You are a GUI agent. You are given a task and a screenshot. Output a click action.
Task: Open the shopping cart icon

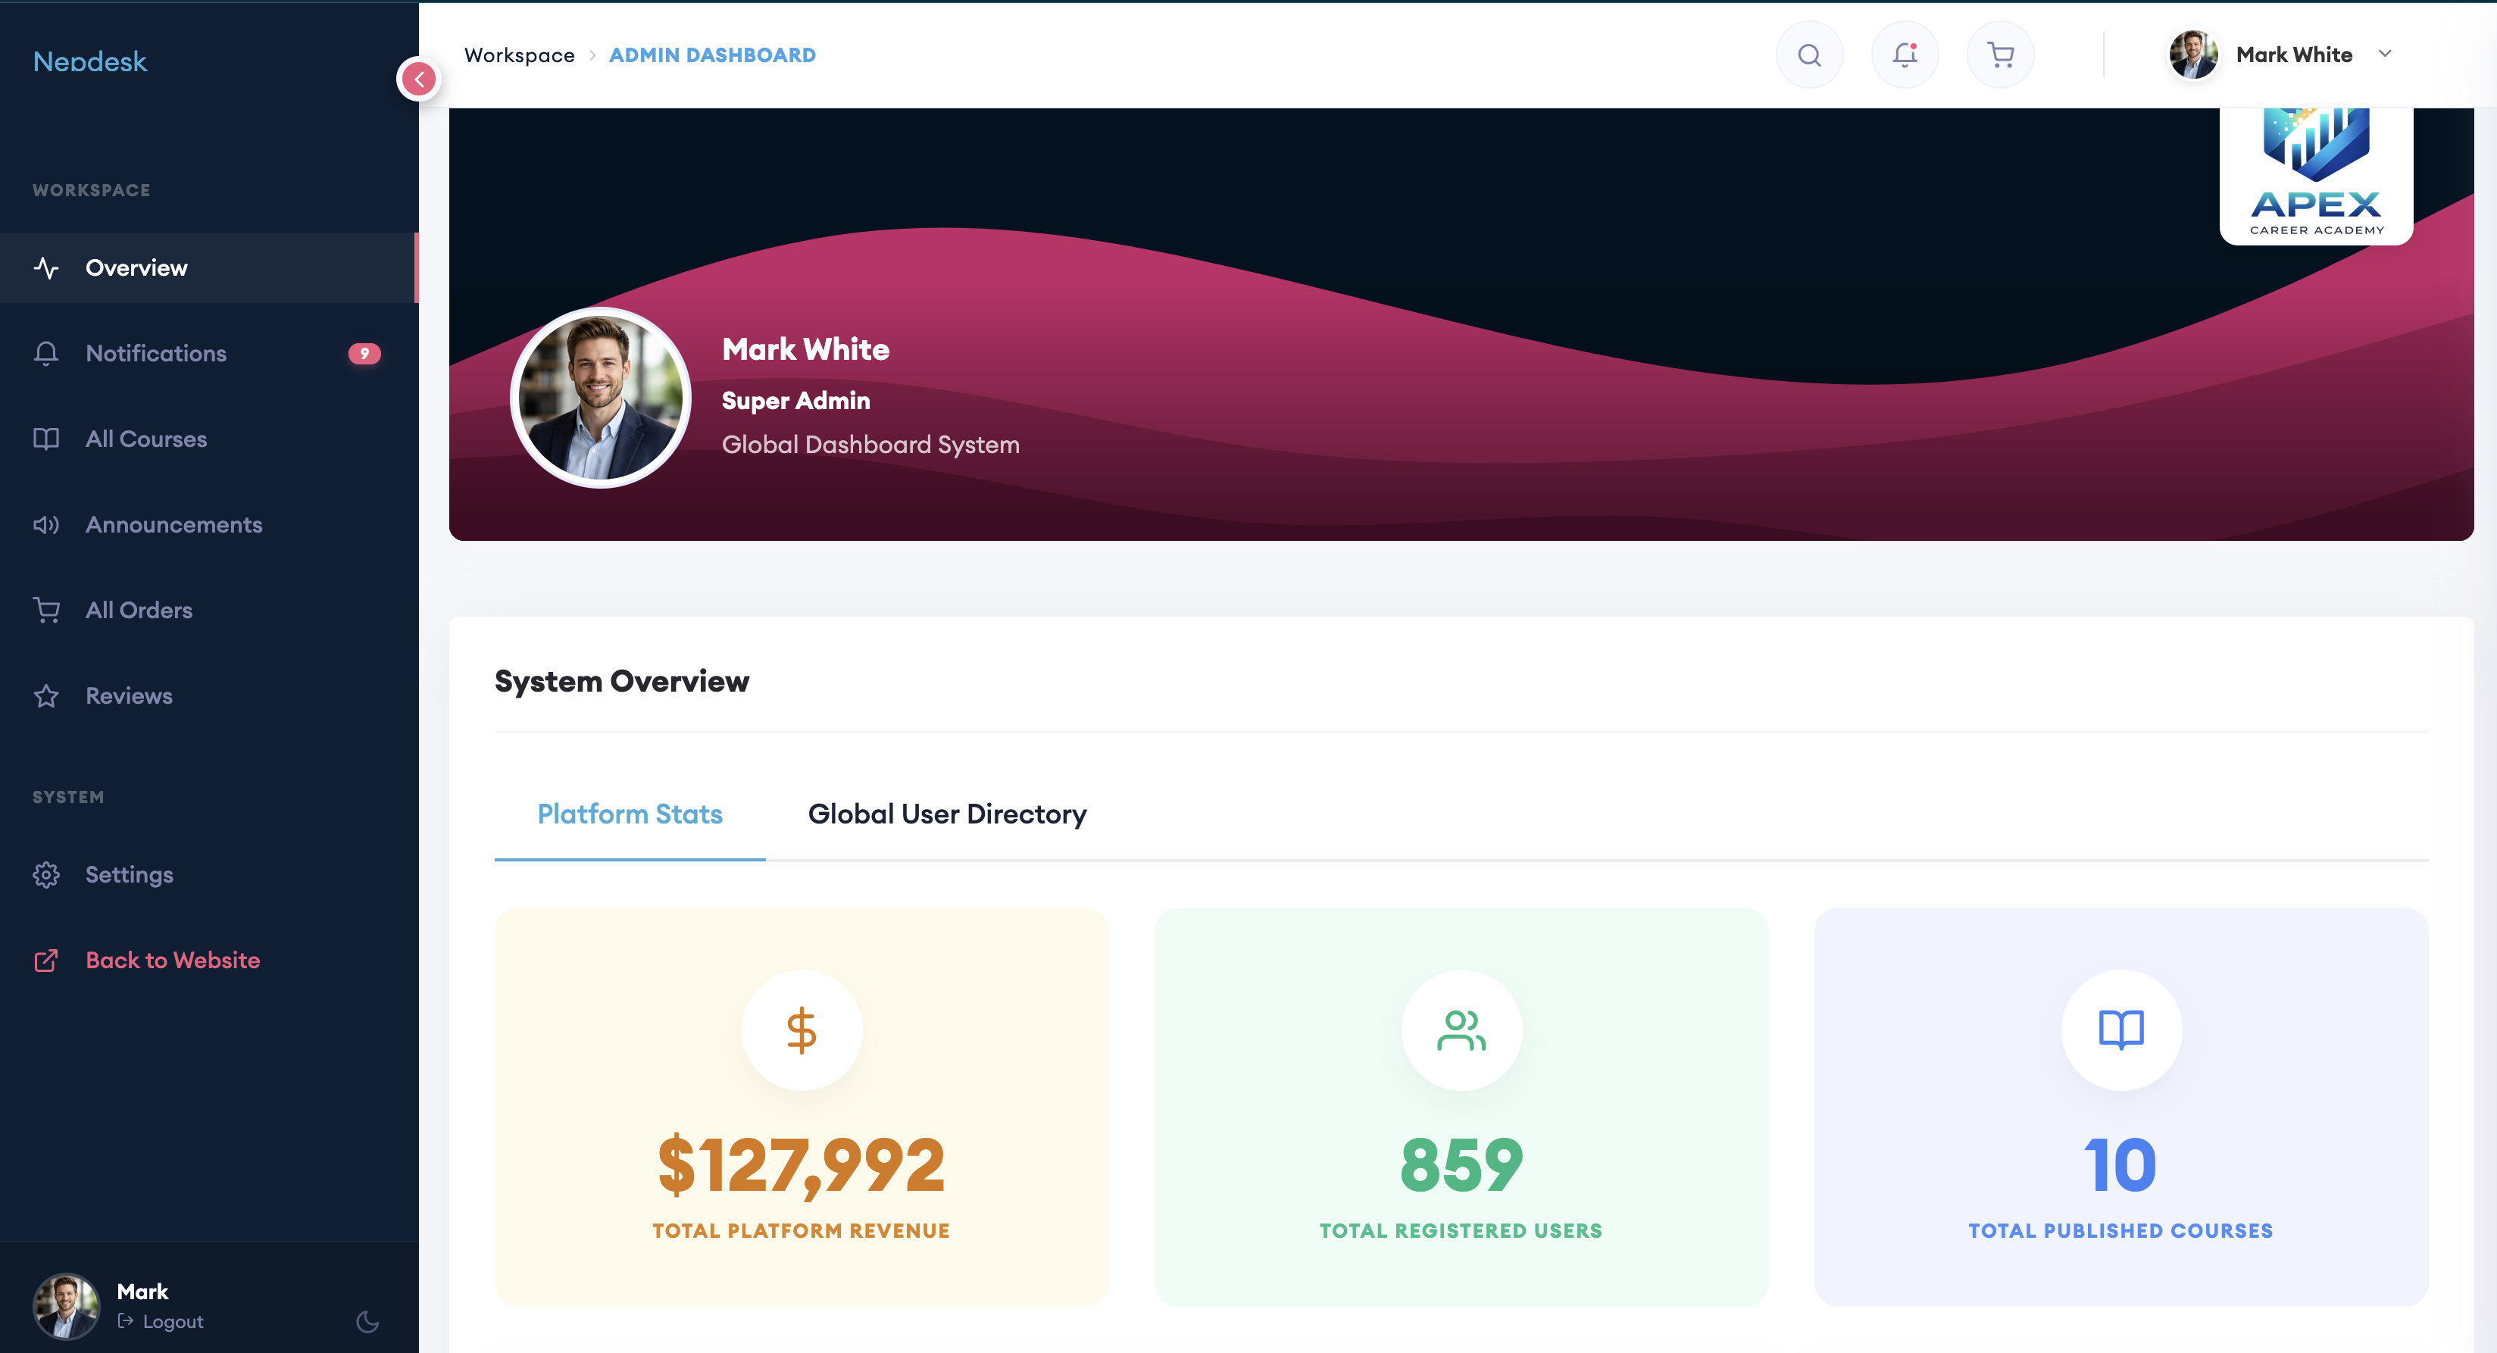tap(2000, 55)
